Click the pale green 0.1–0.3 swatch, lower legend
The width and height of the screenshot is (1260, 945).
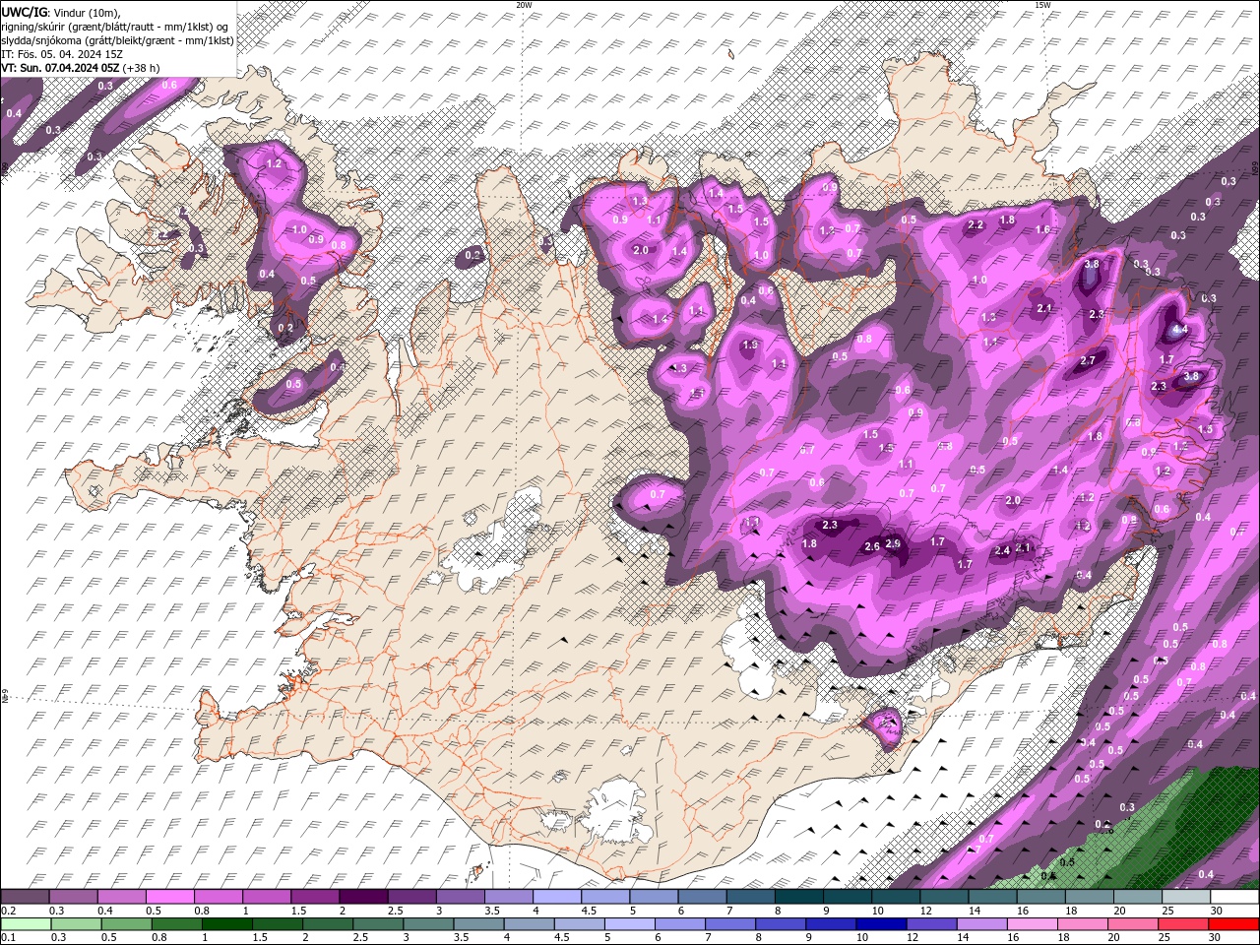[x=25, y=924]
